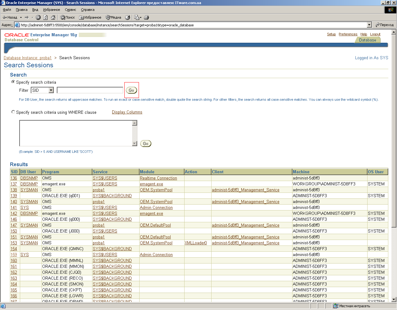This screenshot has height=310, width=397.
Task: Click the Home page toolbar icon
Action: point(53,17)
